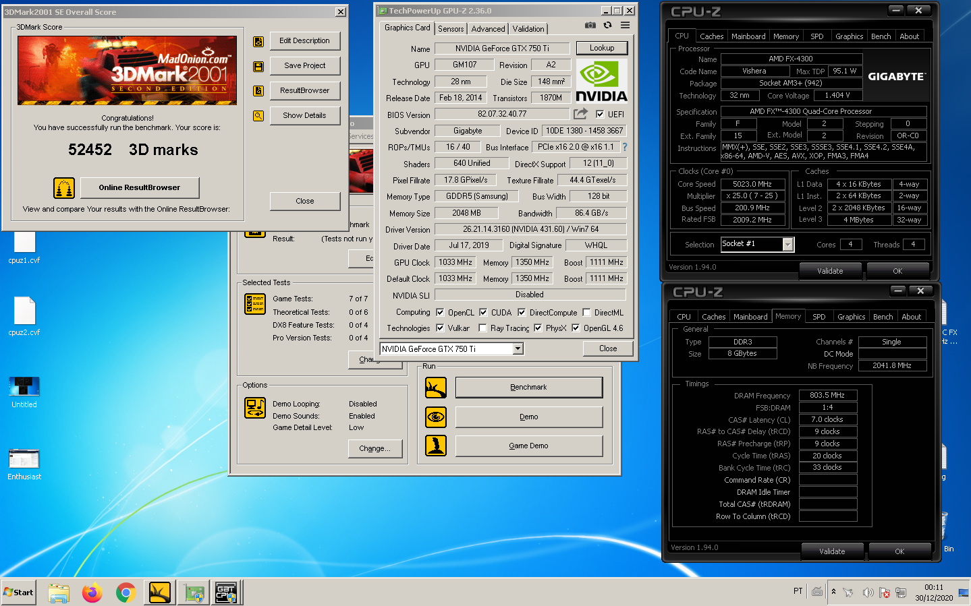The width and height of the screenshot is (971, 606).
Task: Click the Show Details button
Action: tap(305, 115)
